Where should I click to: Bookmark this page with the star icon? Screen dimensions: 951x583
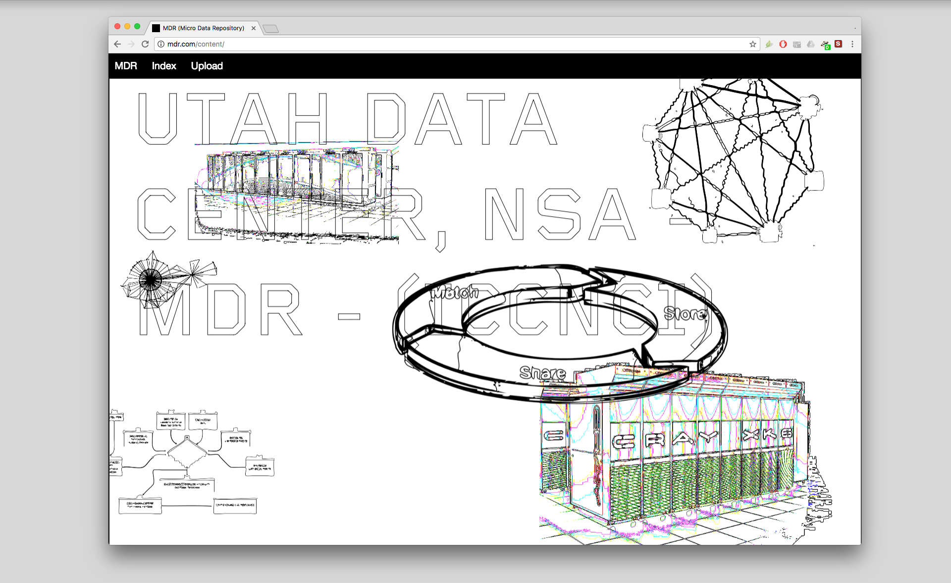click(753, 44)
